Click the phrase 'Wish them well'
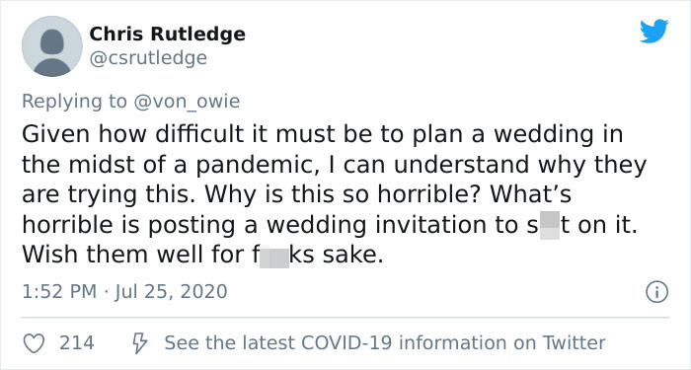The image size is (691, 370). coord(100,255)
